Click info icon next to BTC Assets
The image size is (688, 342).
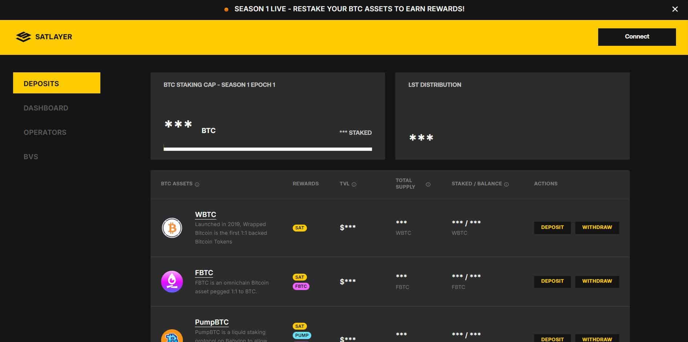pyautogui.click(x=197, y=184)
